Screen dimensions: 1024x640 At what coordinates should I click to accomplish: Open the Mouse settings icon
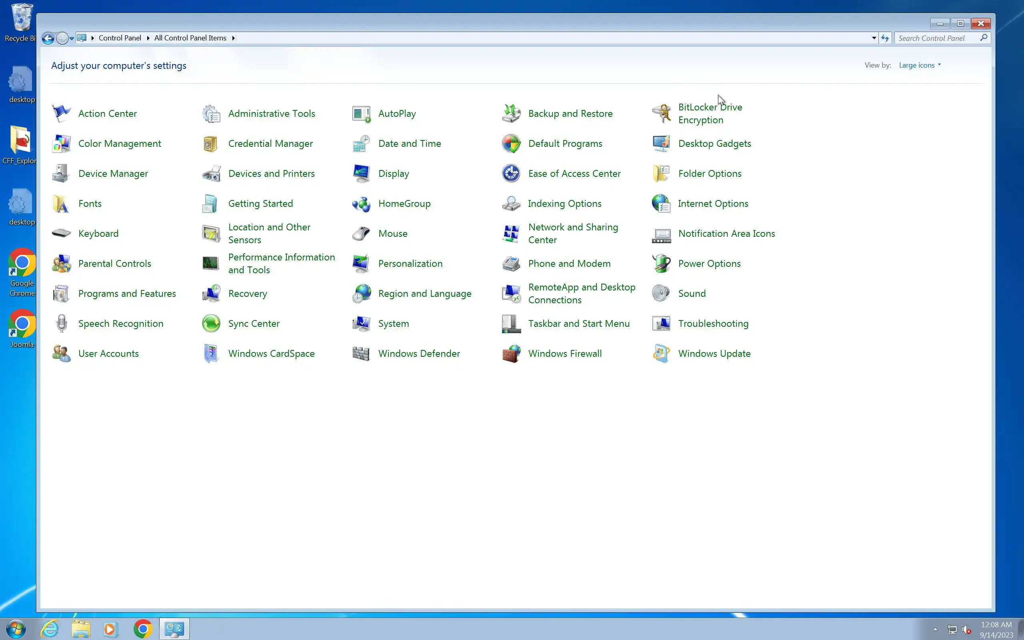tap(361, 234)
